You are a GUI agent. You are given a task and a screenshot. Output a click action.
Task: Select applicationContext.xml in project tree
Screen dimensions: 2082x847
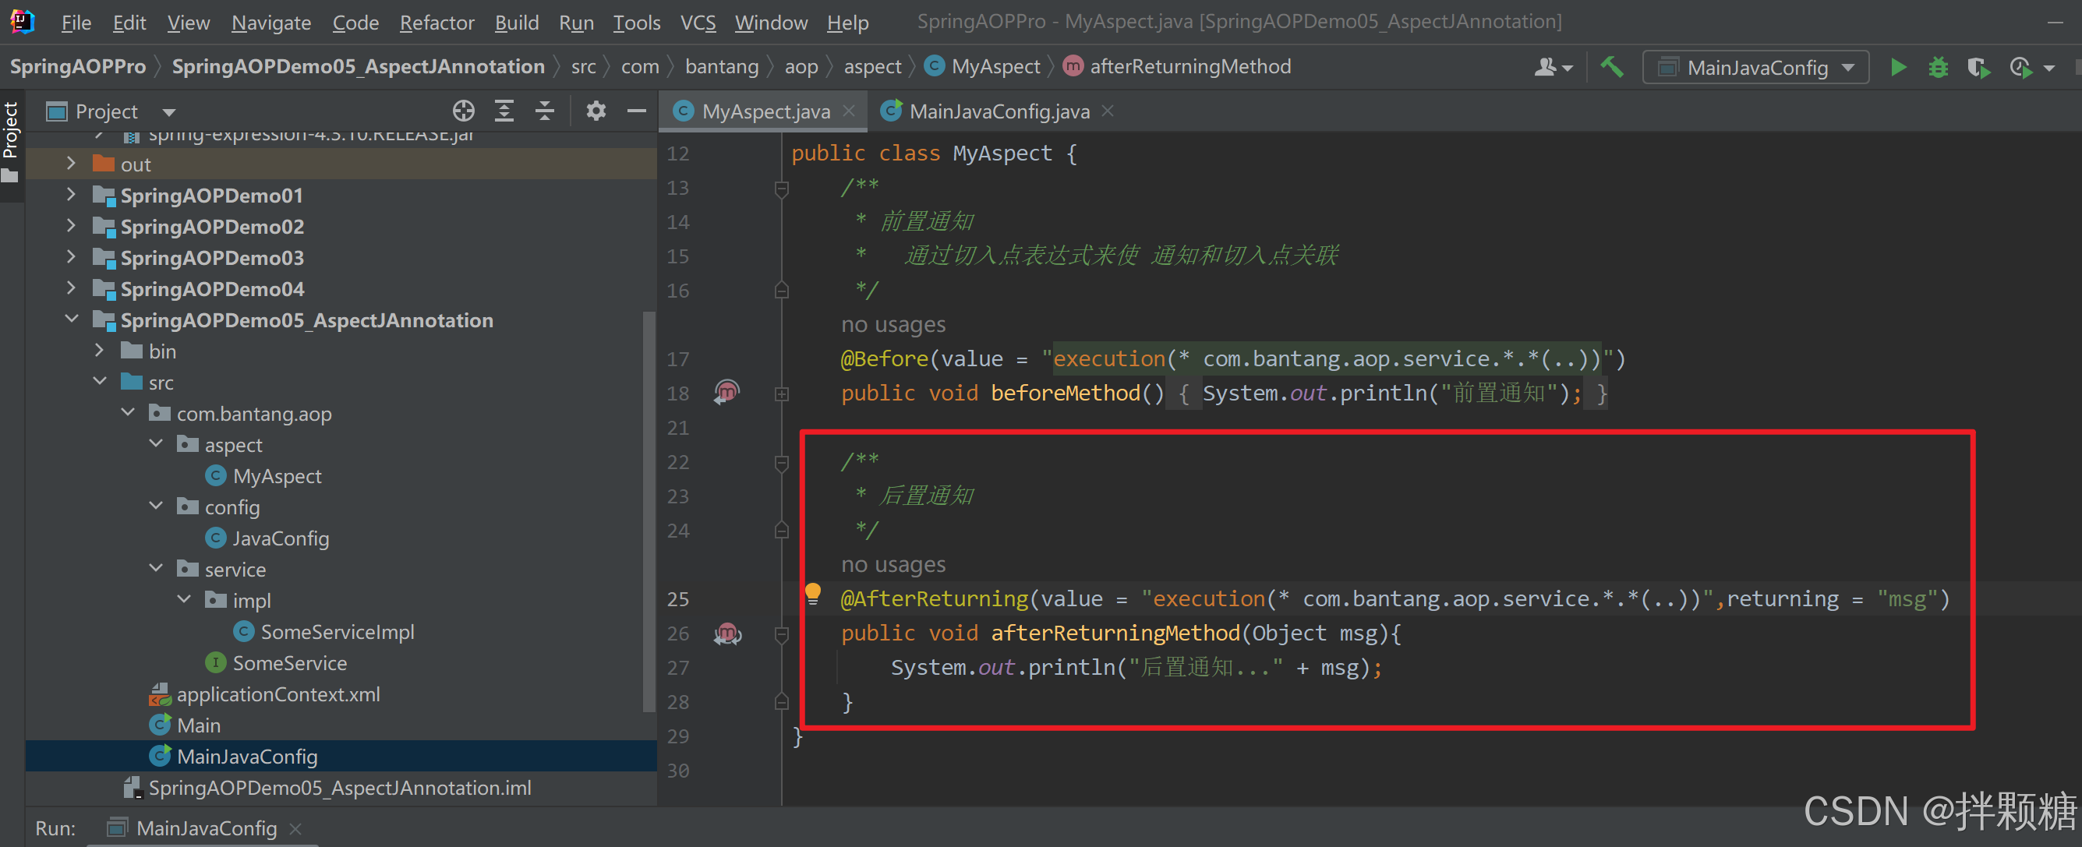277,694
